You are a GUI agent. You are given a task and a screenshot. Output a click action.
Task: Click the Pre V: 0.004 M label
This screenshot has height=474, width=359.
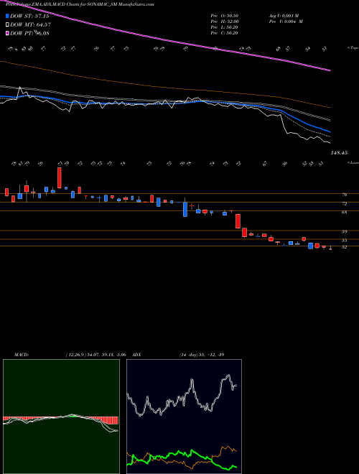point(286,22)
